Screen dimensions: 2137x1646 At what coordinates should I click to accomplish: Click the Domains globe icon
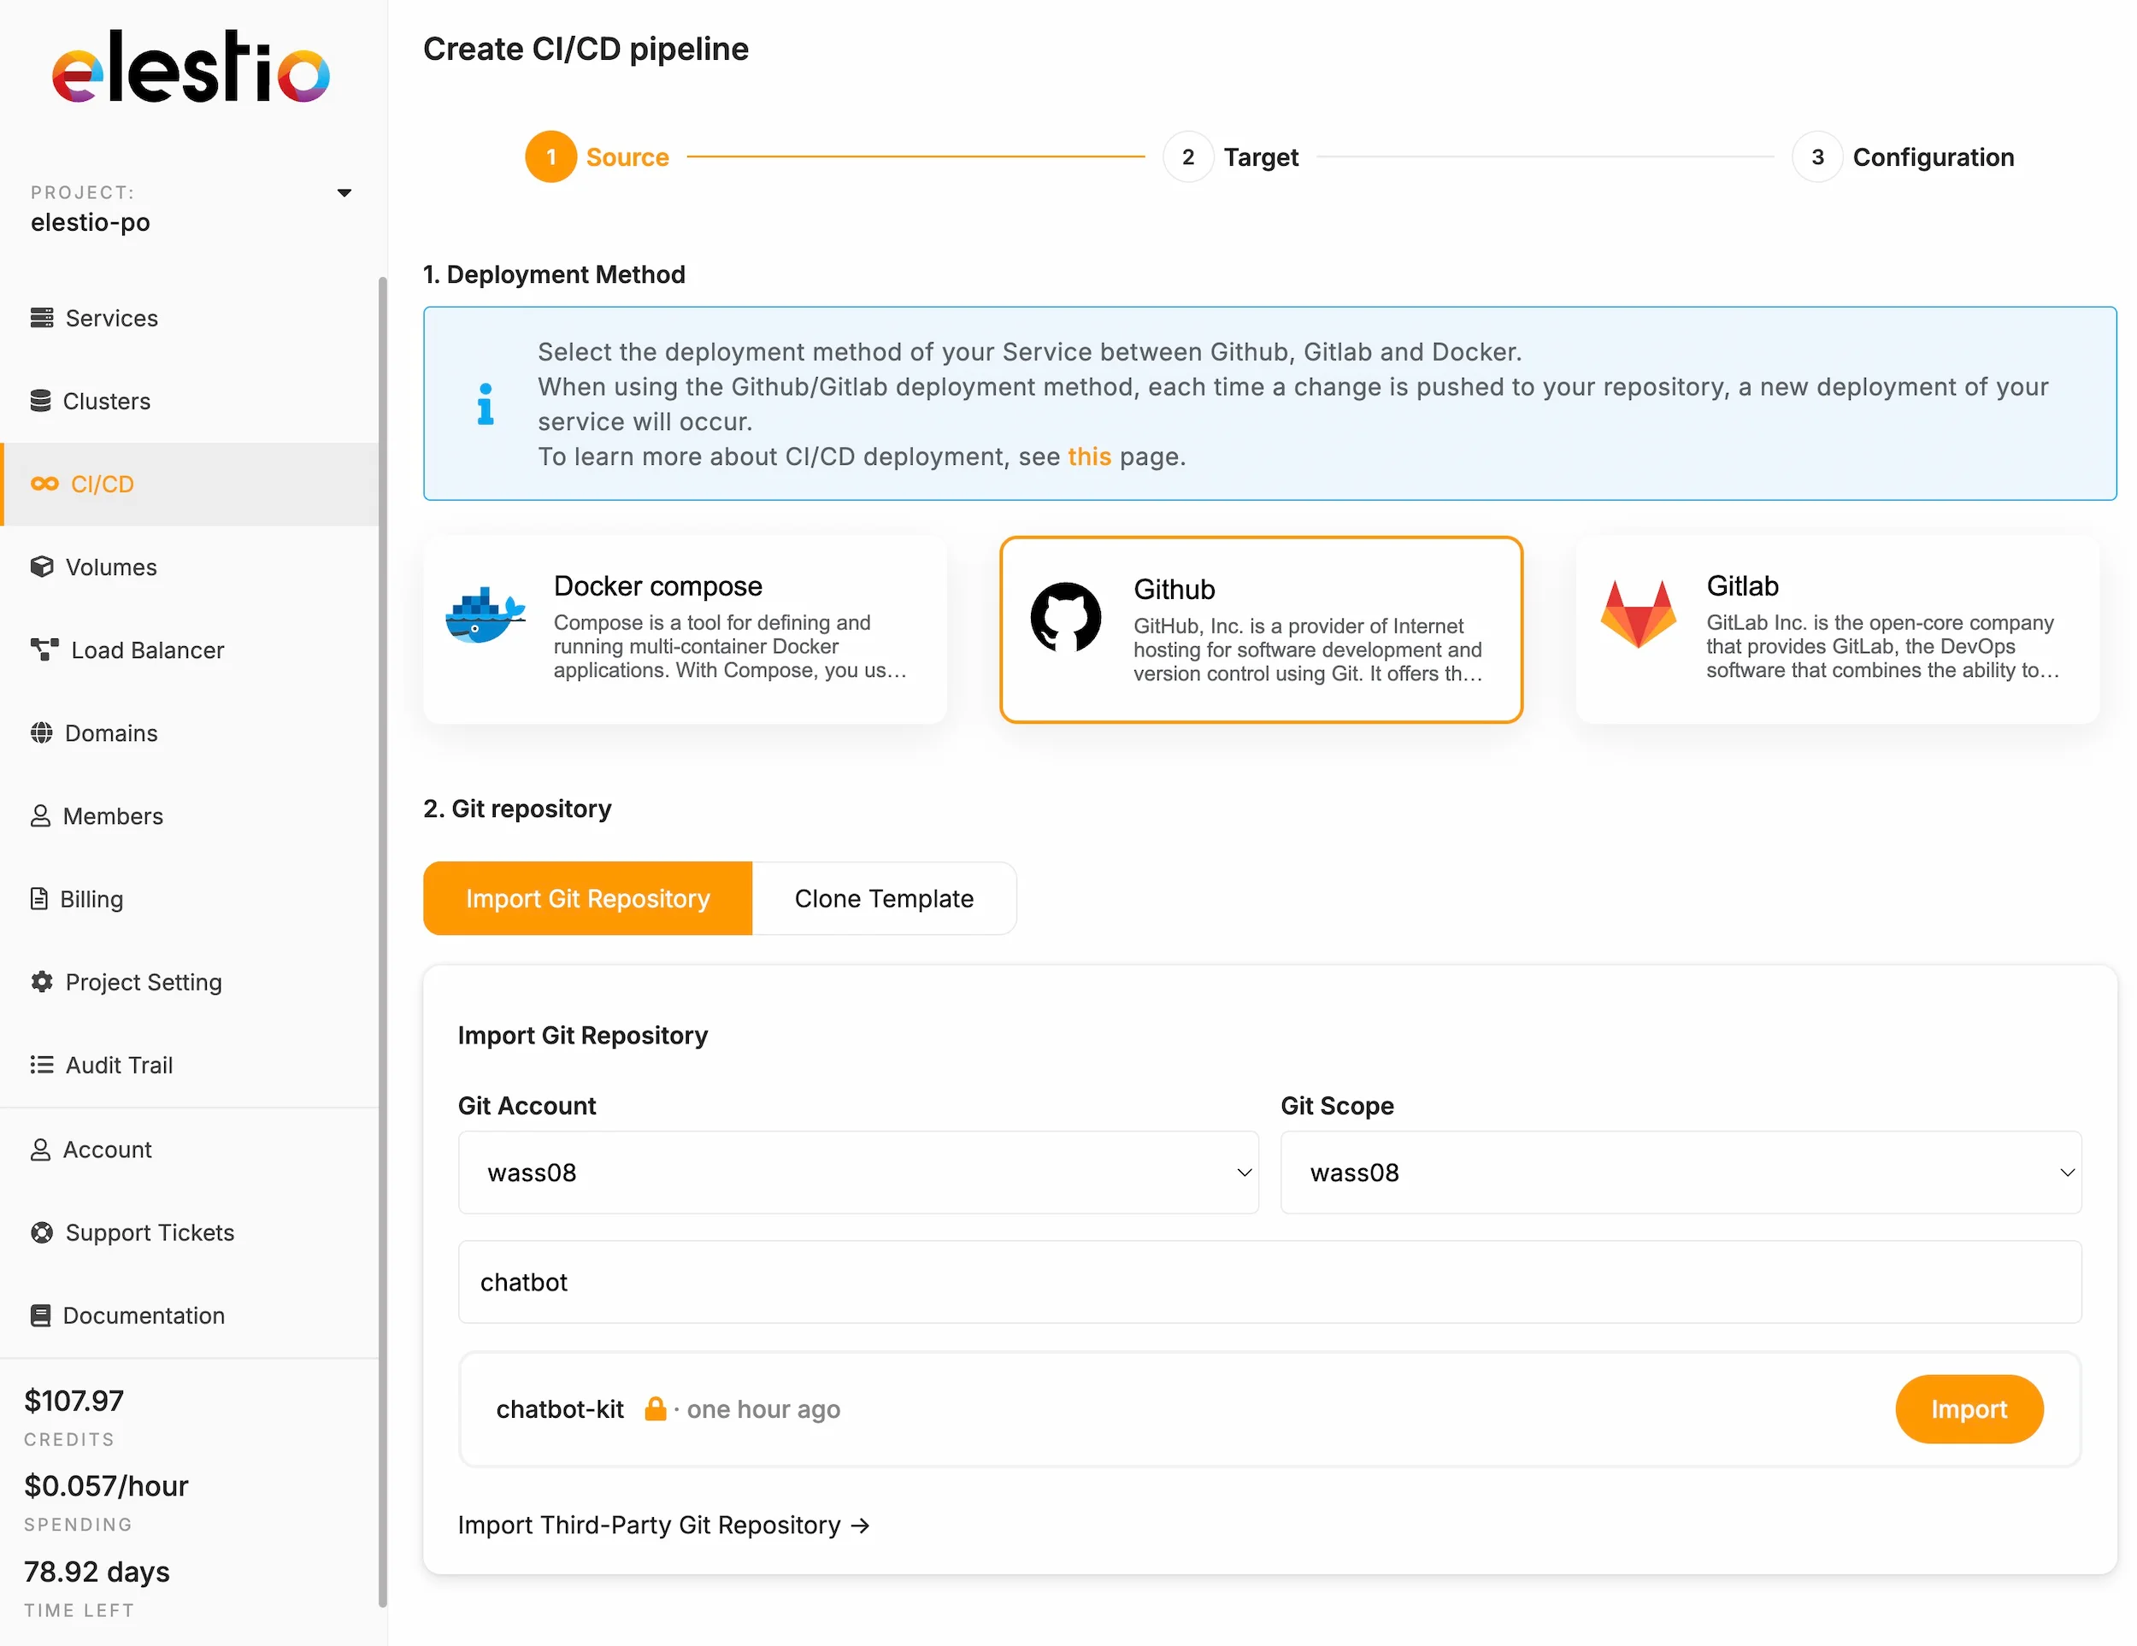point(41,732)
